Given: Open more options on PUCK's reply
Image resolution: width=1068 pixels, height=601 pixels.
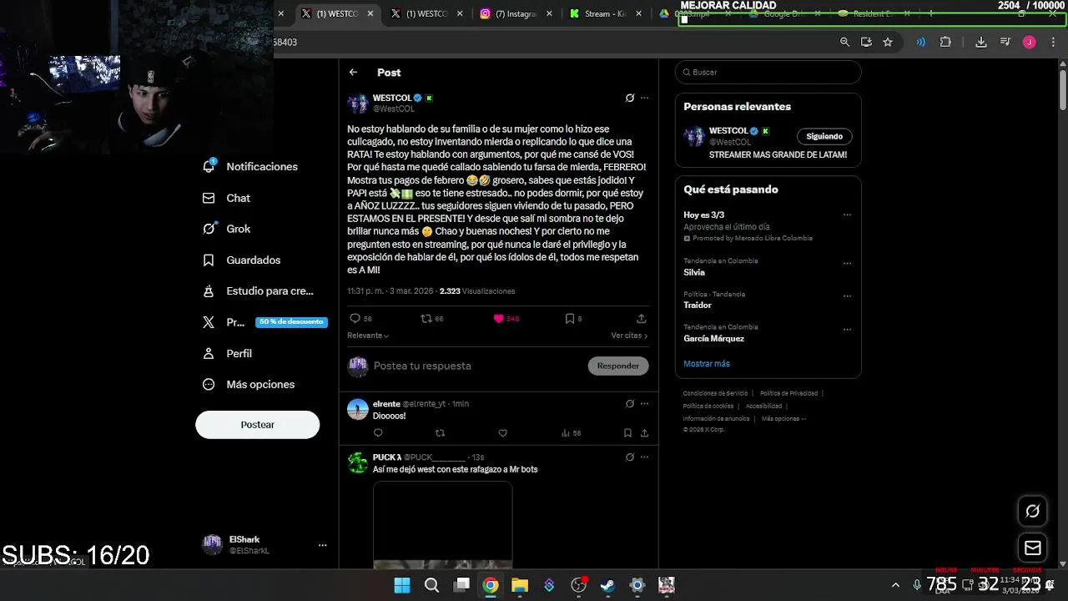Looking at the screenshot, I should coord(644,457).
